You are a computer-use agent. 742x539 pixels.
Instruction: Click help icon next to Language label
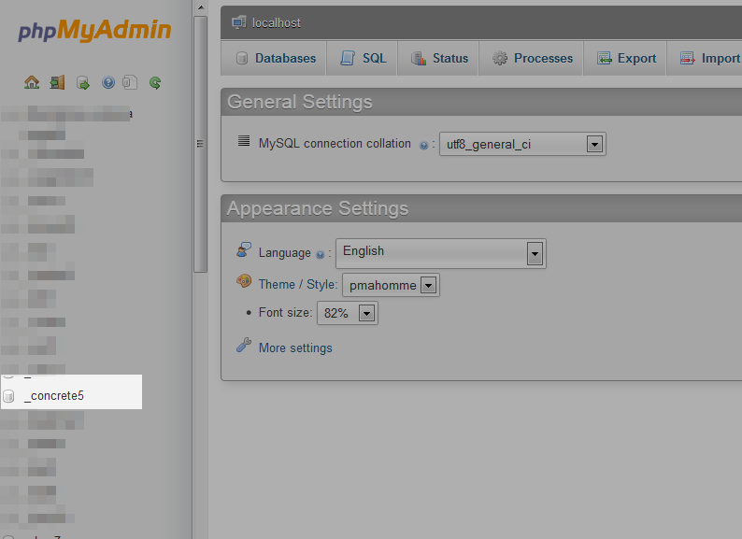321,254
